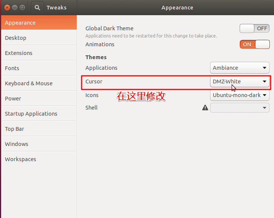Select Workspaces in the sidebar
Screen dimensions: 274x218
point(39,159)
